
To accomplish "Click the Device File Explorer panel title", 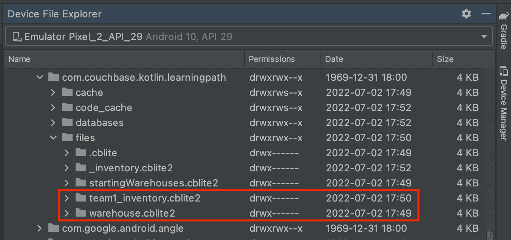I will coord(55,14).
